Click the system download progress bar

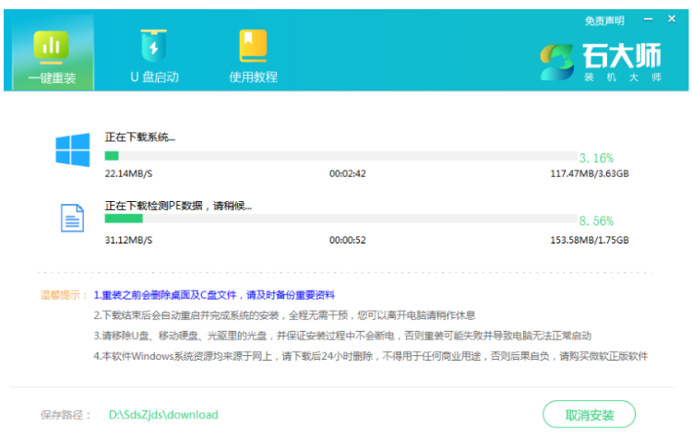click(340, 156)
